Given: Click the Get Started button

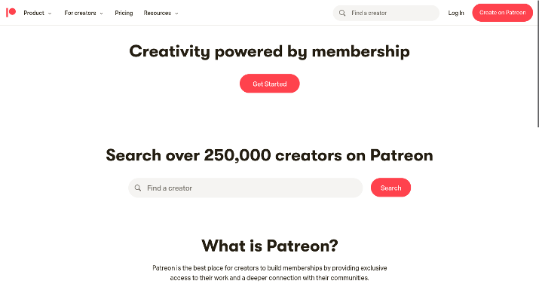Looking at the screenshot, I should pos(270,84).
